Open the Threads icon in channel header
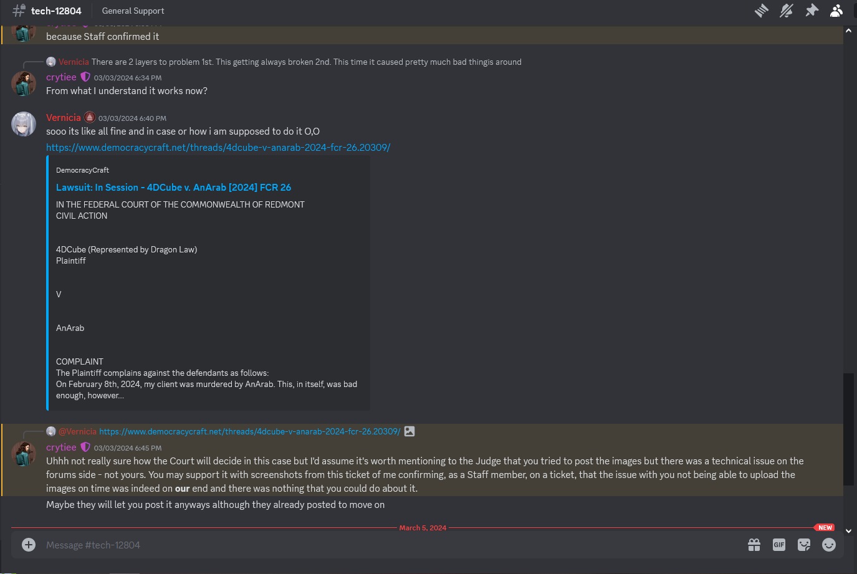This screenshot has height=574, width=857. (x=762, y=11)
